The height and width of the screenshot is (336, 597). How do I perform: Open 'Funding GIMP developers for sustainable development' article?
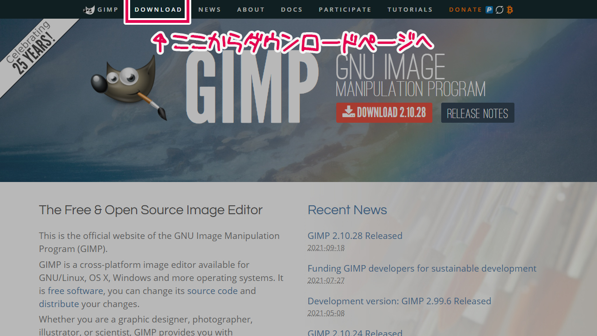pyautogui.click(x=422, y=268)
